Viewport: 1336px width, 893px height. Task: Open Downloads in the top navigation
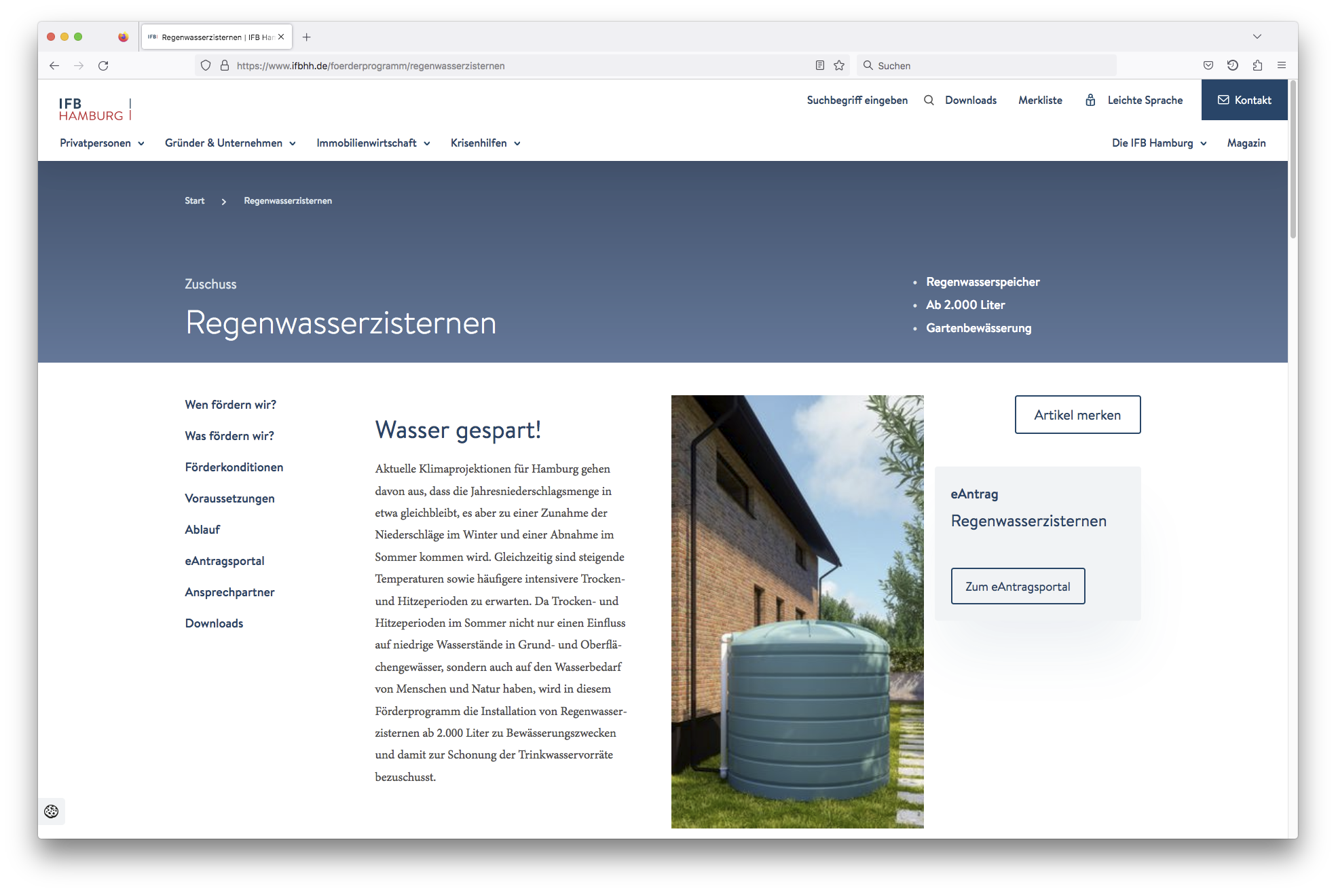tap(971, 101)
